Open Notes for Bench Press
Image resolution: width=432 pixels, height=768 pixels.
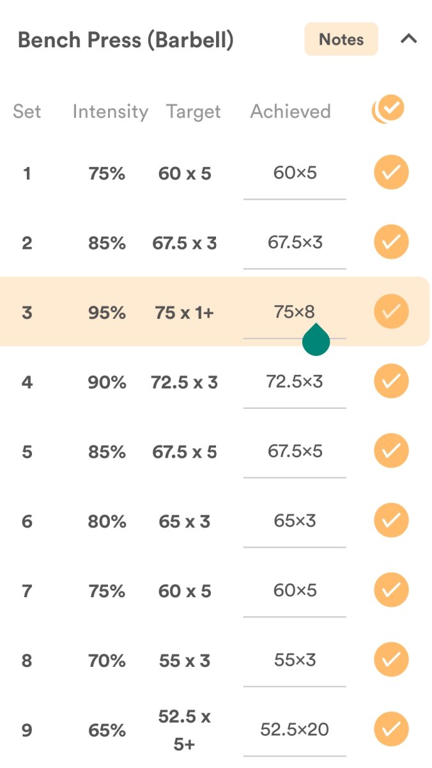(341, 40)
